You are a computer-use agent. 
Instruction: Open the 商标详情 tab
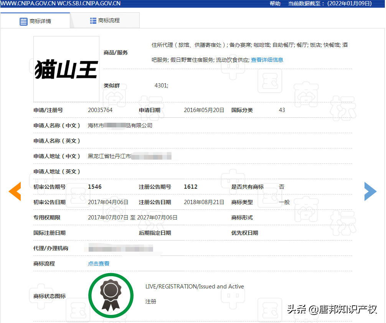pyautogui.click(x=35, y=21)
